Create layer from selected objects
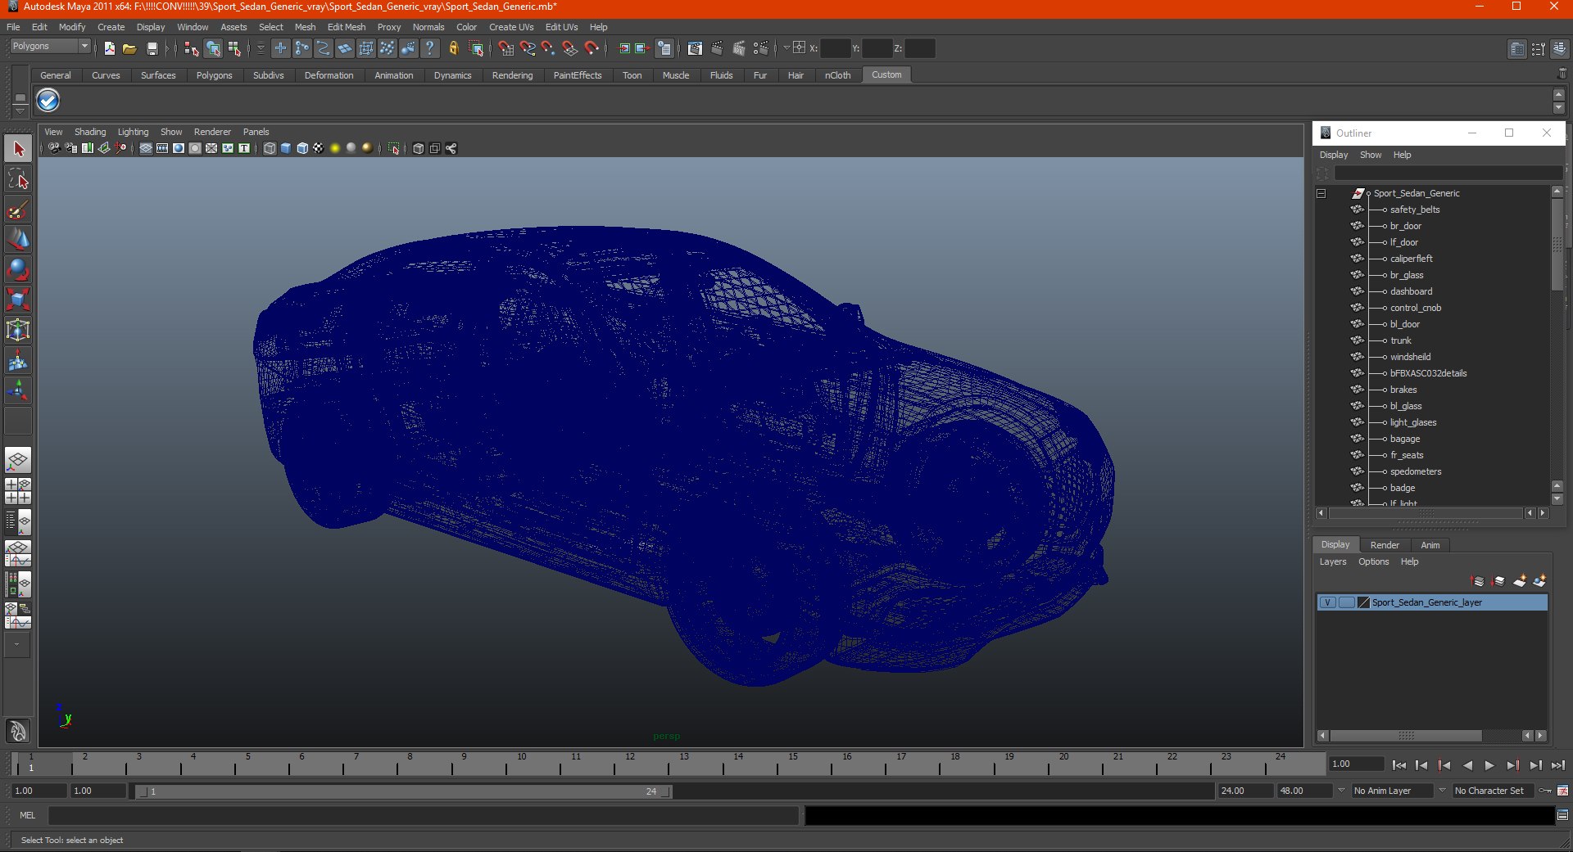This screenshot has width=1573, height=852. [1539, 581]
